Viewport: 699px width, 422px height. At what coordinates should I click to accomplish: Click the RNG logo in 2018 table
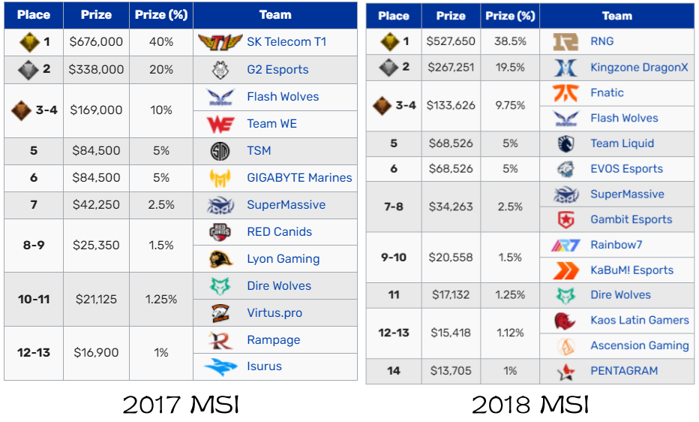565,41
